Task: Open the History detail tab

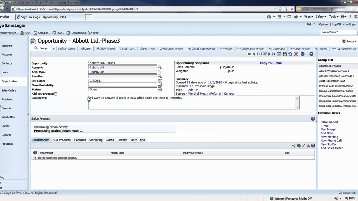Action: click(122, 140)
